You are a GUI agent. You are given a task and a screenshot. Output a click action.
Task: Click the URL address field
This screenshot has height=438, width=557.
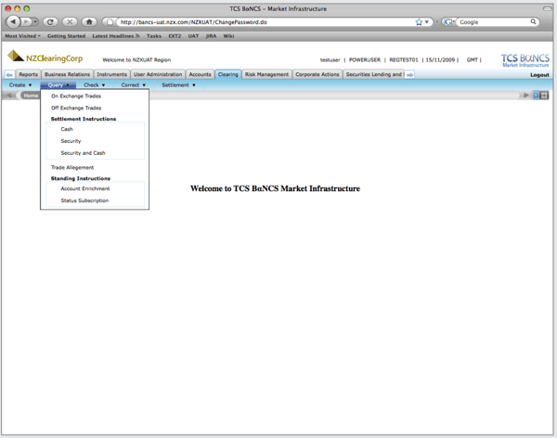pos(266,22)
